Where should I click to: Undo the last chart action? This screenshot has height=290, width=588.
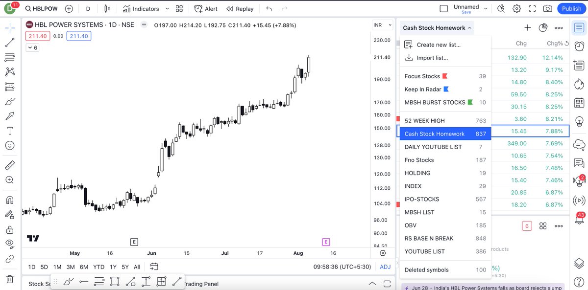(x=269, y=9)
